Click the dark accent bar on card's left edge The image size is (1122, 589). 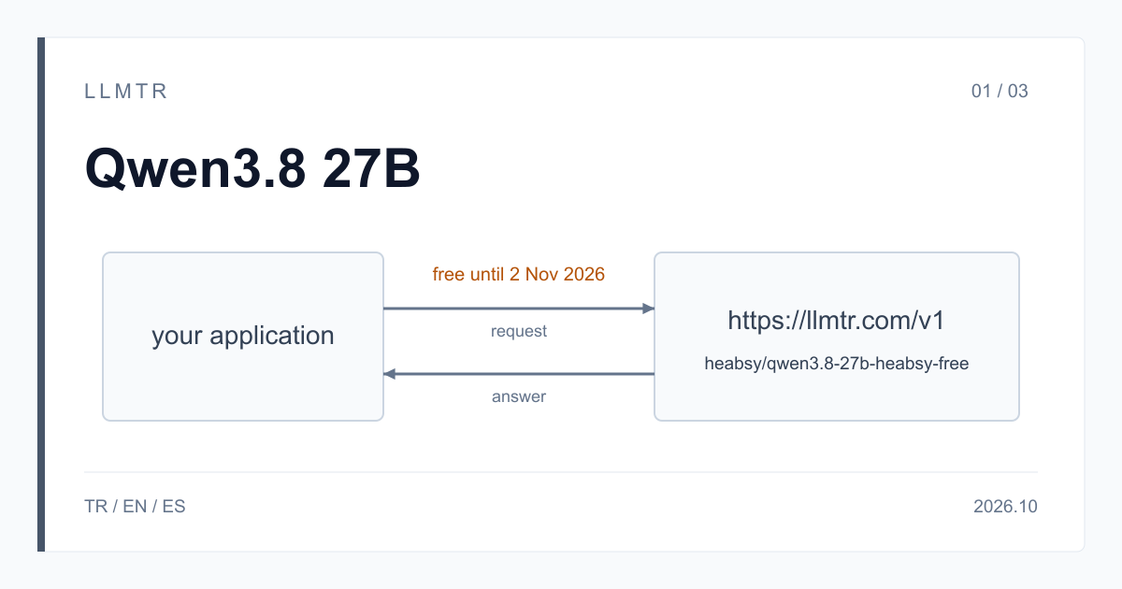pos(41,294)
